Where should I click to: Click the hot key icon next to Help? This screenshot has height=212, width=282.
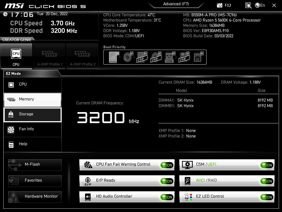(x=11, y=145)
